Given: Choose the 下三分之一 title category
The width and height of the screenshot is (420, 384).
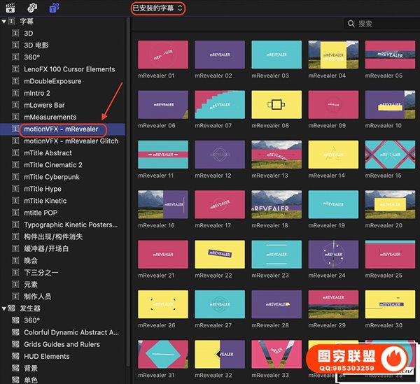Looking at the screenshot, I should tap(42, 272).
